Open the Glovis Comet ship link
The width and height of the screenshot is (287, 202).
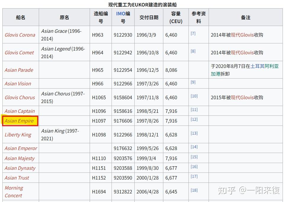tap(19, 52)
